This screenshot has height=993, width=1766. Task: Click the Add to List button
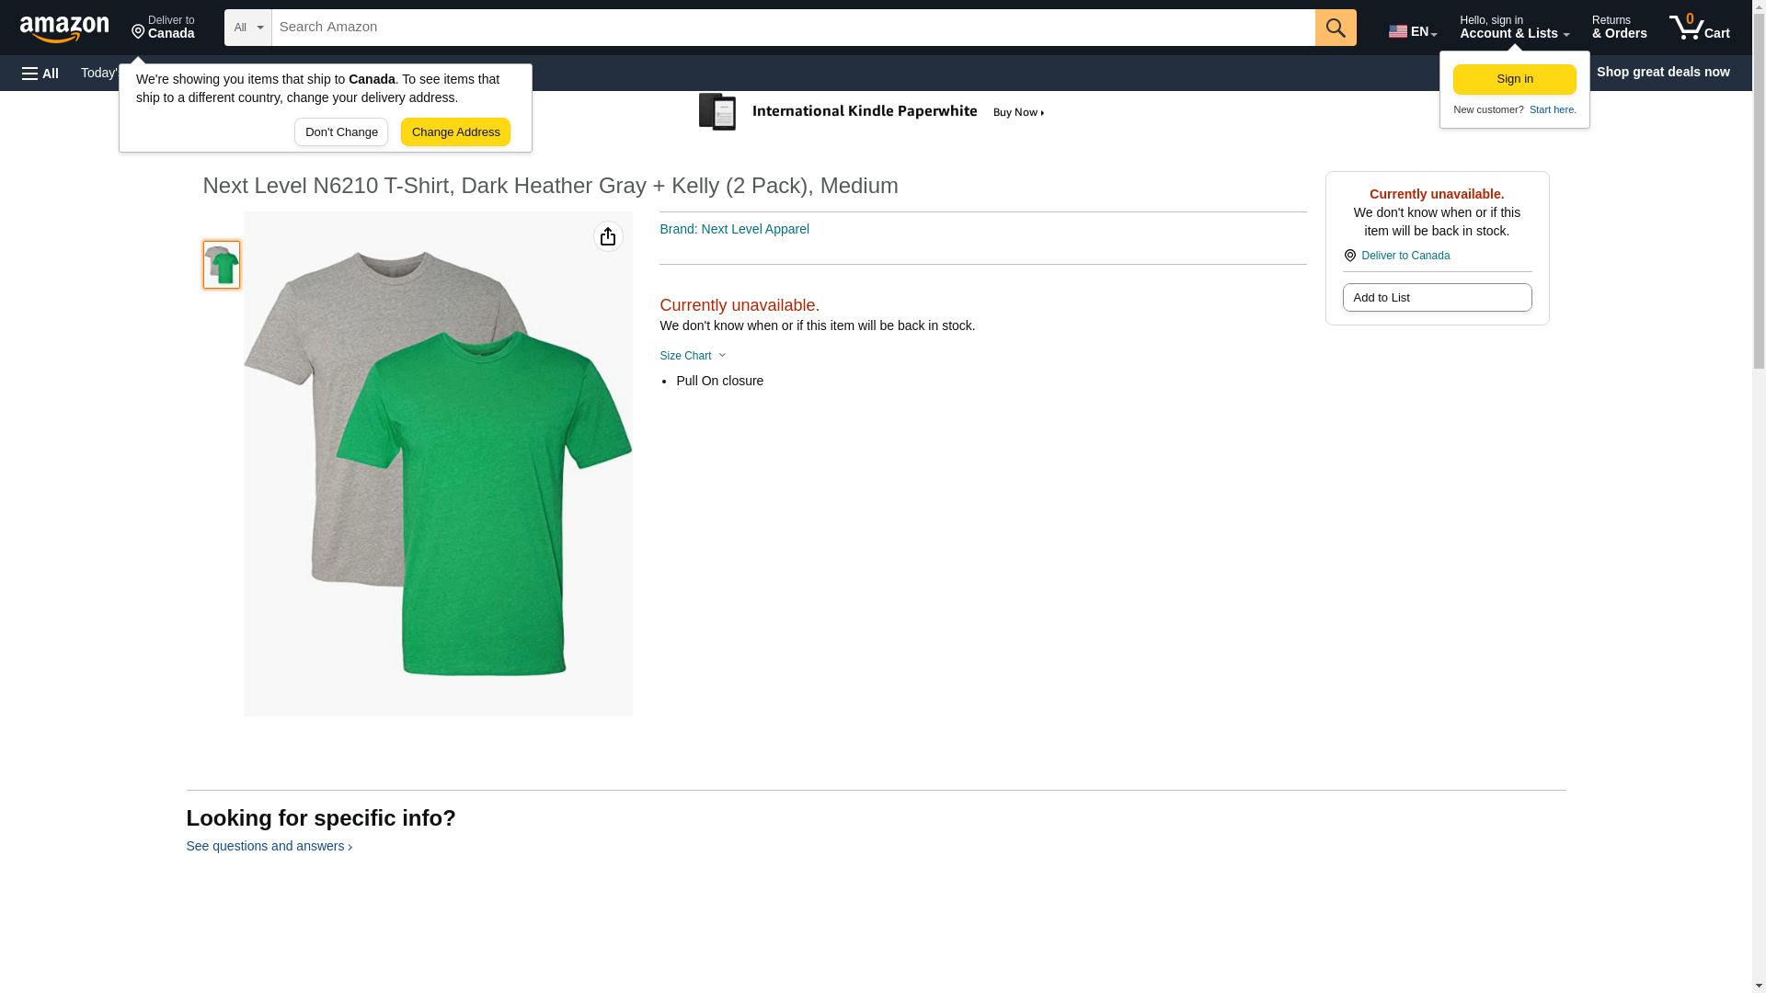[1436, 298]
